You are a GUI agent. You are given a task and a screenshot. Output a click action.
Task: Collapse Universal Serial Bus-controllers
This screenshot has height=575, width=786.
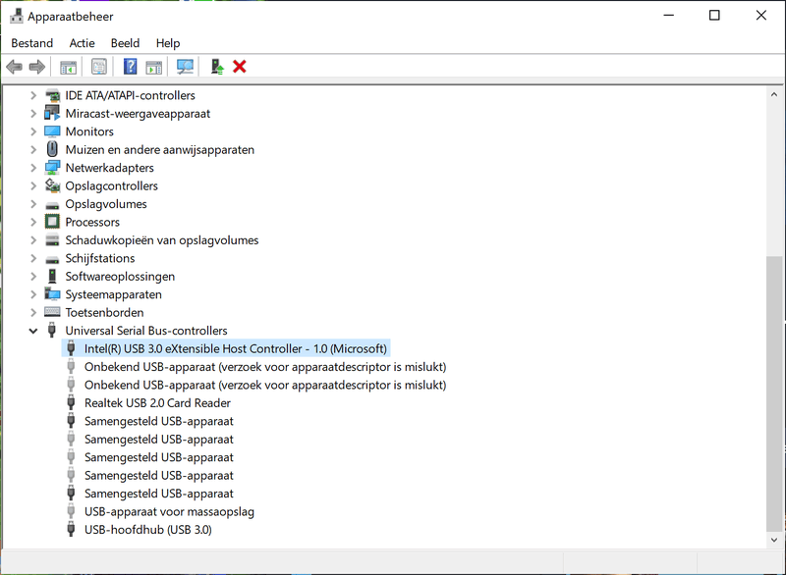pyautogui.click(x=33, y=331)
